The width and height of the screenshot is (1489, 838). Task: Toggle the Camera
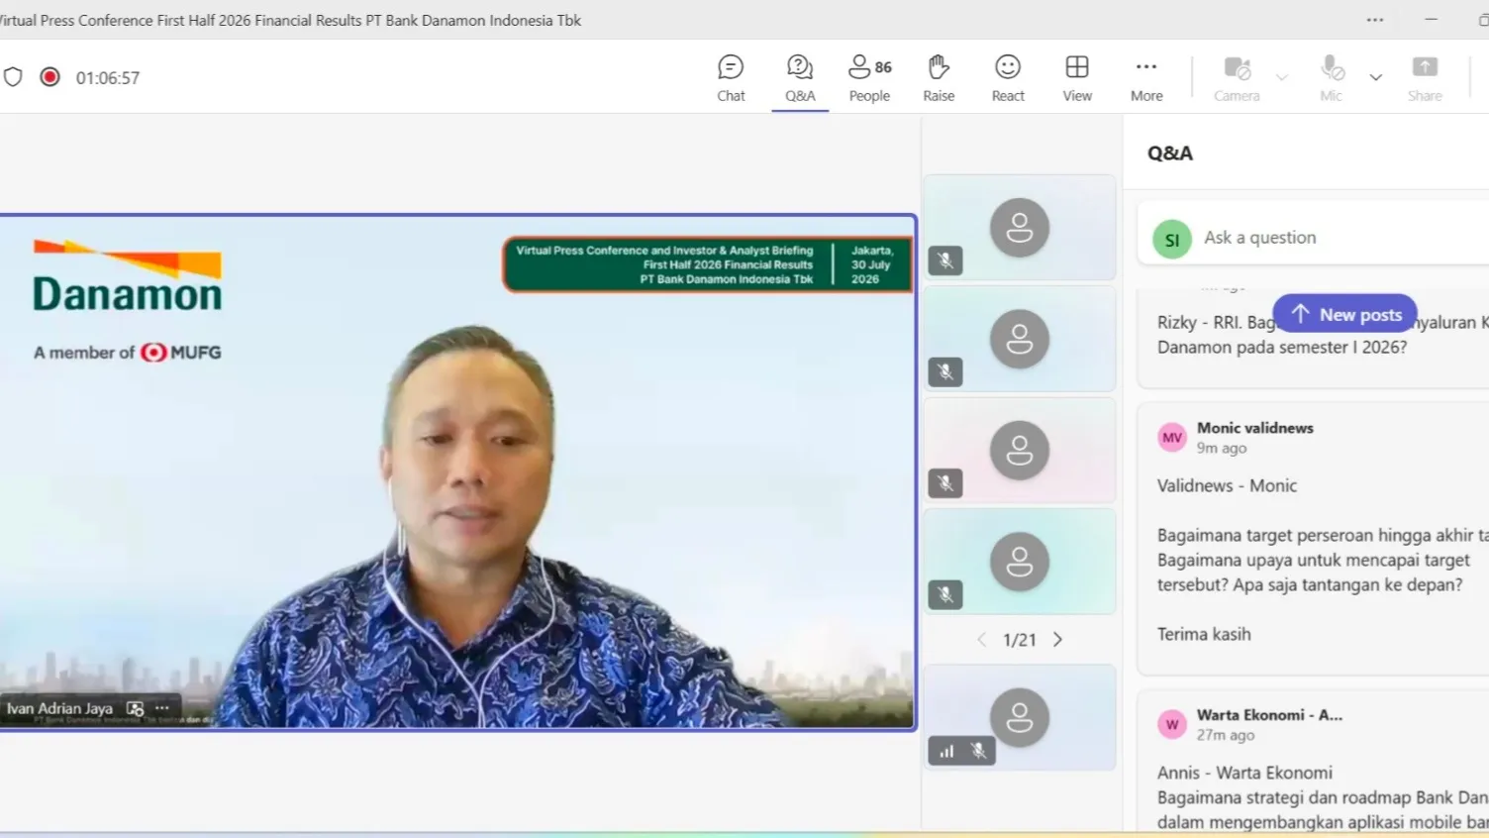click(x=1237, y=78)
